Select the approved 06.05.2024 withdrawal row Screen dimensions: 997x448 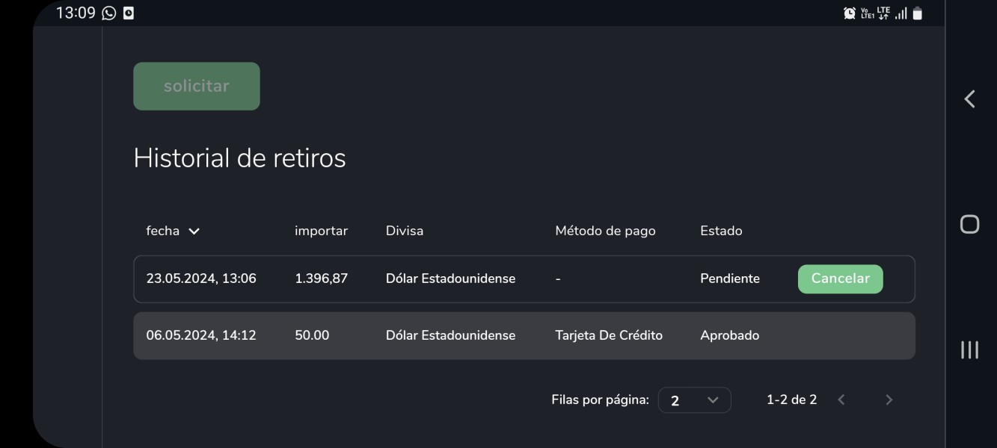point(449,335)
